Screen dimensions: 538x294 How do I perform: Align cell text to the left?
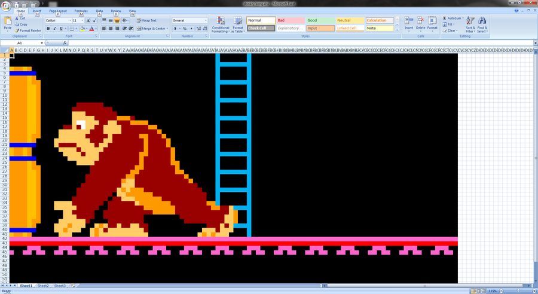[x=104, y=29]
